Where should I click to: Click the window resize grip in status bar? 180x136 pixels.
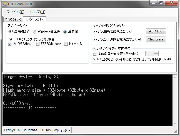(x=176, y=132)
